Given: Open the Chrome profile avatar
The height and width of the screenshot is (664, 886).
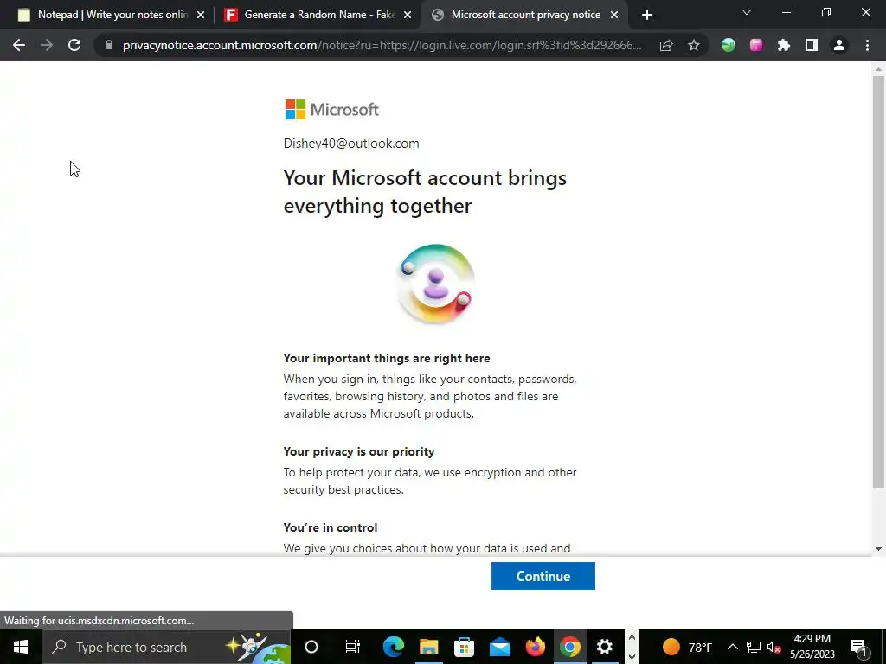Looking at the screenshot, I should point(839,45).
